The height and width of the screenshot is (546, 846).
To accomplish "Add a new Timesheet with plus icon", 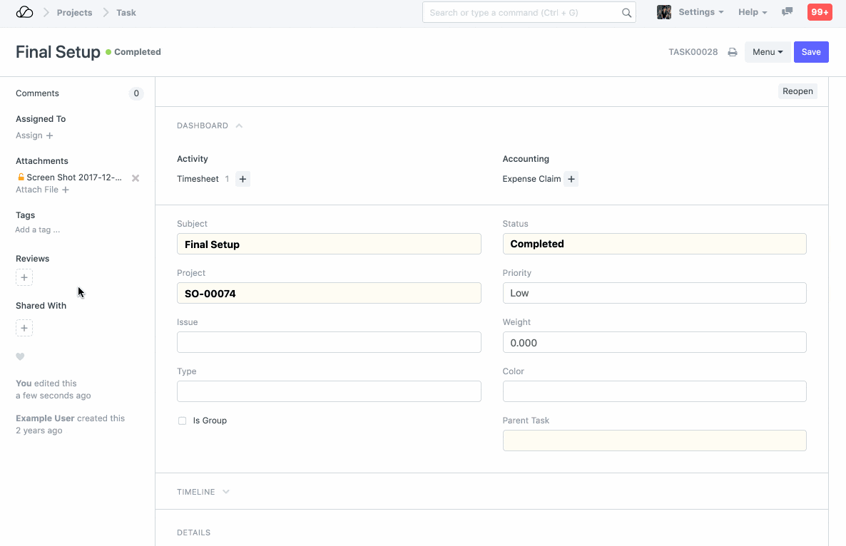I will pos(243,179).
